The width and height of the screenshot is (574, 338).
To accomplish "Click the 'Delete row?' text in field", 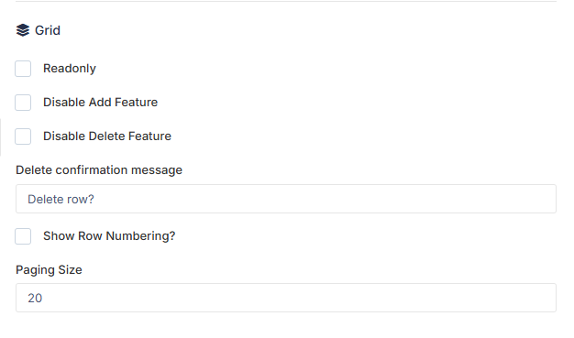I will (x=61, y=200).
